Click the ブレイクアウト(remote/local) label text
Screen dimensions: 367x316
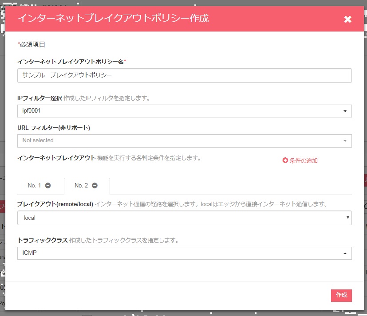[55, 204]
